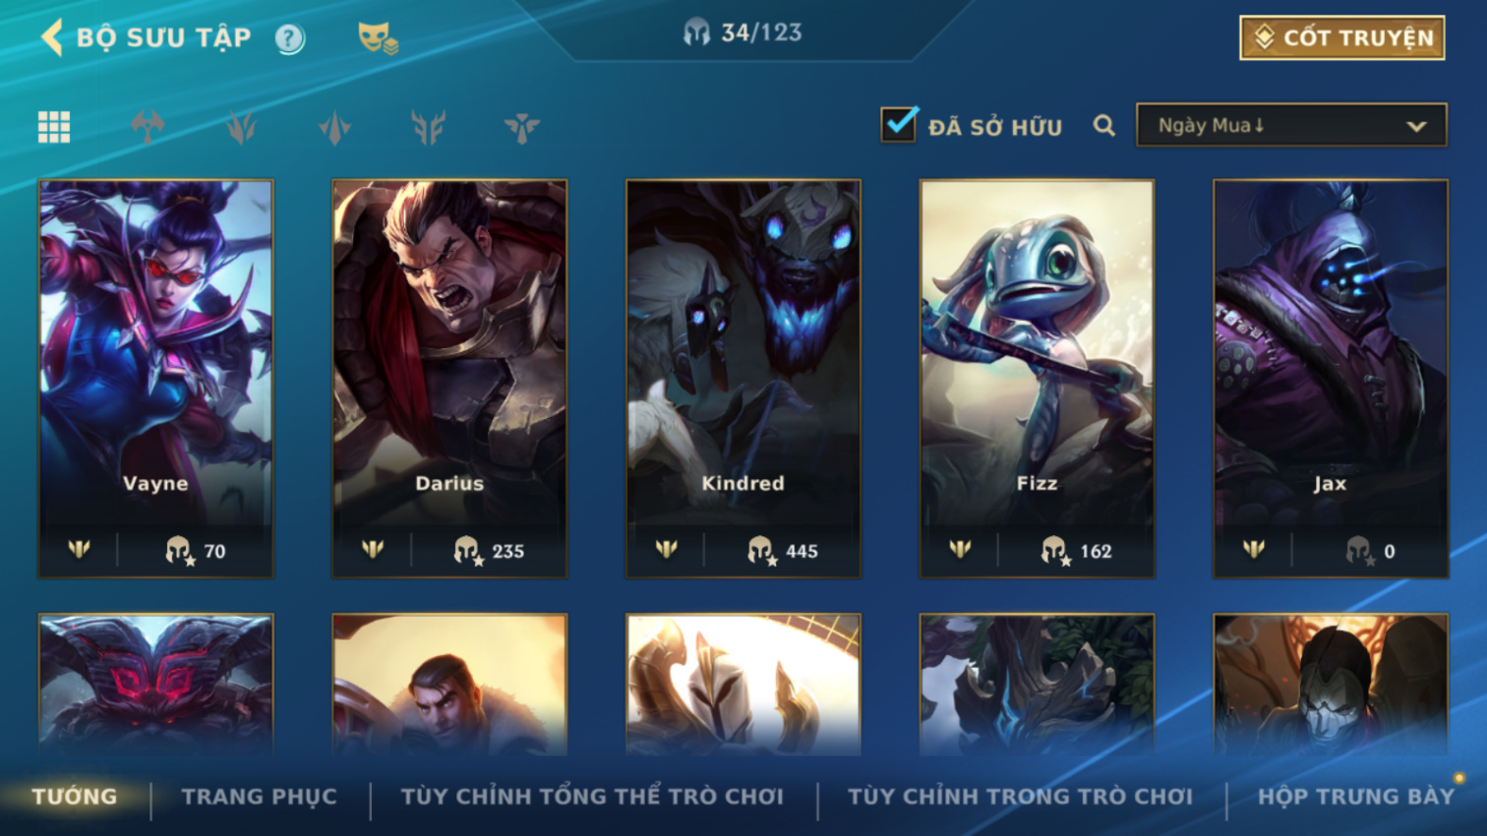Open the champion search magnifier
Viewport: 1487px width, 836px height.
point(1103,126)
